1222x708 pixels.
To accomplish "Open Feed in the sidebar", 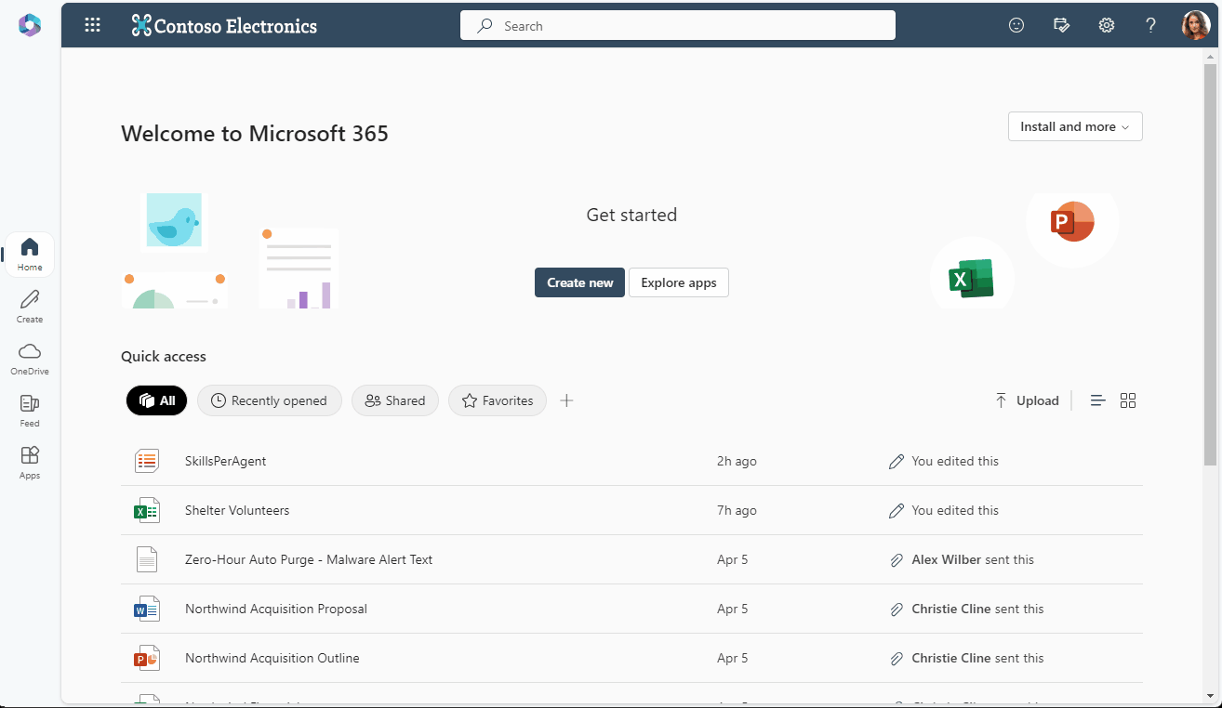I will pyautogui.click(x=30, y=411).
